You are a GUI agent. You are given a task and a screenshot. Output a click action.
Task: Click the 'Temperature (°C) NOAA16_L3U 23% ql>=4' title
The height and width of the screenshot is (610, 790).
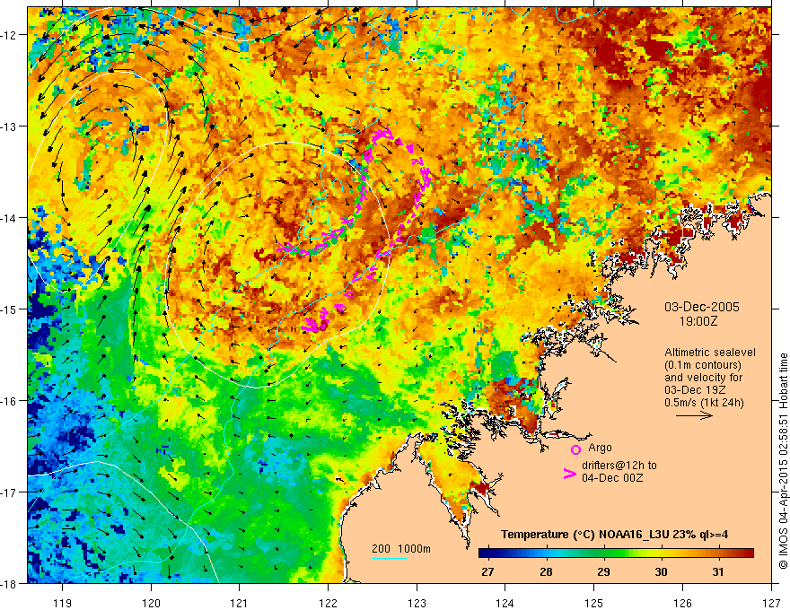[x=614, y=535]
